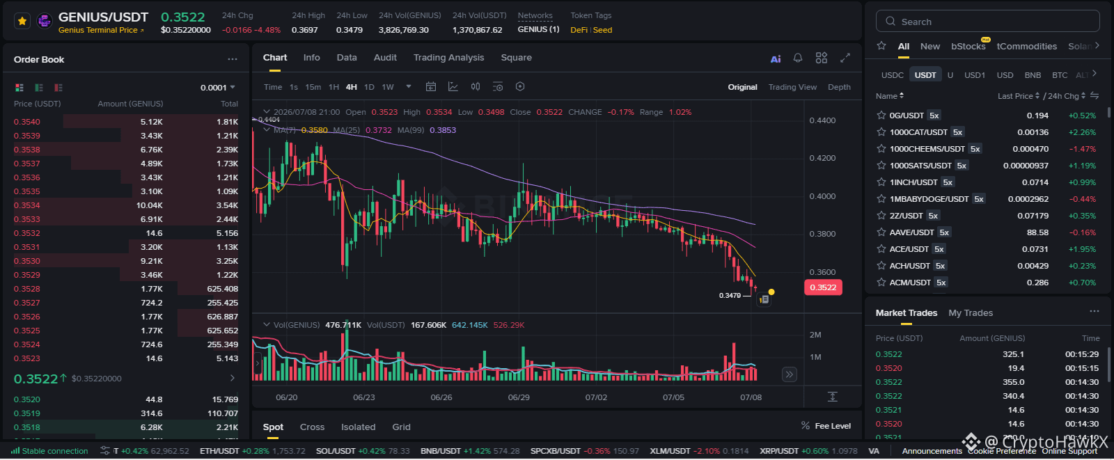The image size is (1114, 460).
Task: Open Market Trades more options menu
Action: click(x=1095, y=311)
